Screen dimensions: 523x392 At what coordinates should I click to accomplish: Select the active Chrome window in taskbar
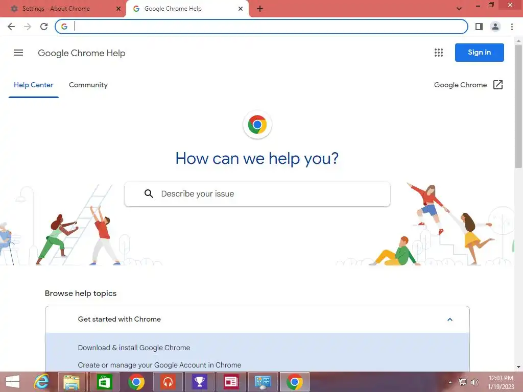pos(295,382)
